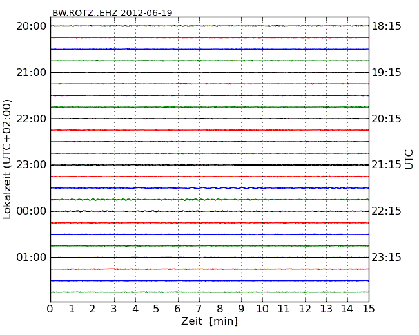This screenshot has width=419, height=335.
Task: Select the 20:00 local time tick label
Action: [x=31, y=26]
